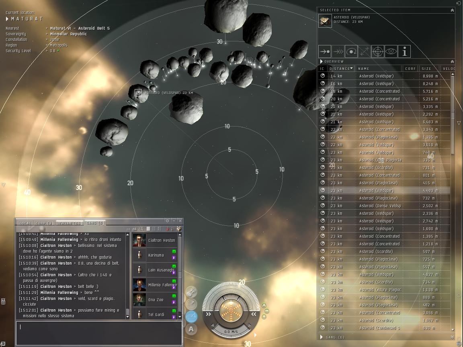Expand the Gang (6) panel triangle

point(321,337)
